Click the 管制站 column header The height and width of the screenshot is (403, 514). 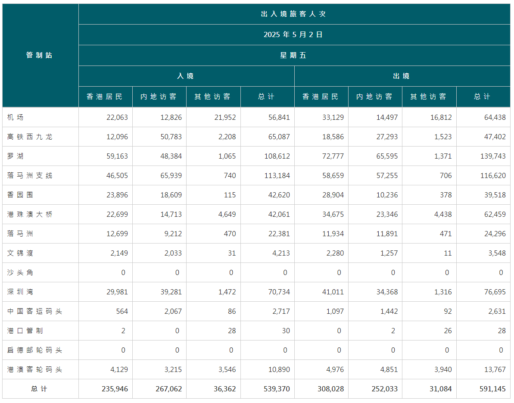coord(40,55)
